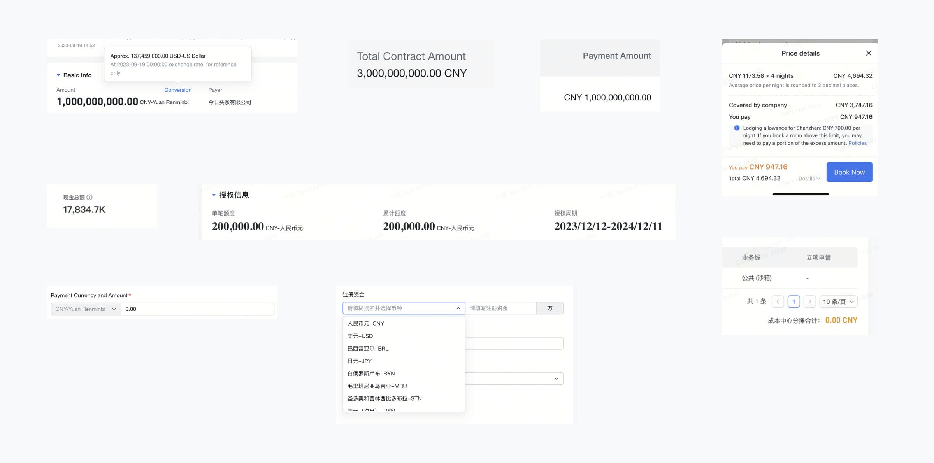The height and width of the screenshot is (463, 934).
Task: Open the 10 条/页 page size dropdown
Action: click(x=838, y=302)
